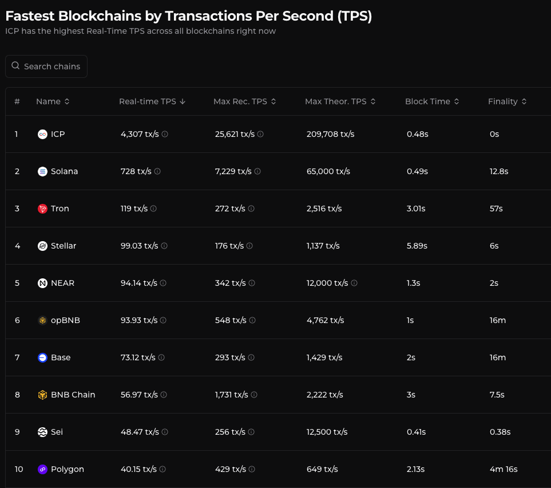Click the red Tron logo icon
The width and height of the screenshot is (551, 488).
coord(42,208)
